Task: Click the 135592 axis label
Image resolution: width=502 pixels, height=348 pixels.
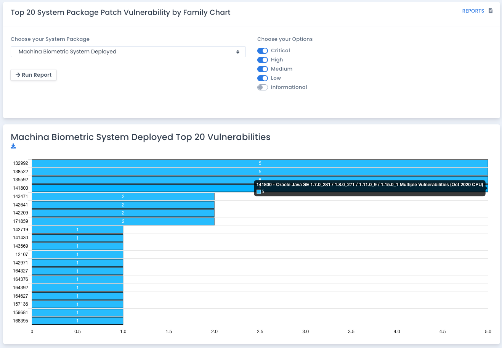Action: [21, 180]
